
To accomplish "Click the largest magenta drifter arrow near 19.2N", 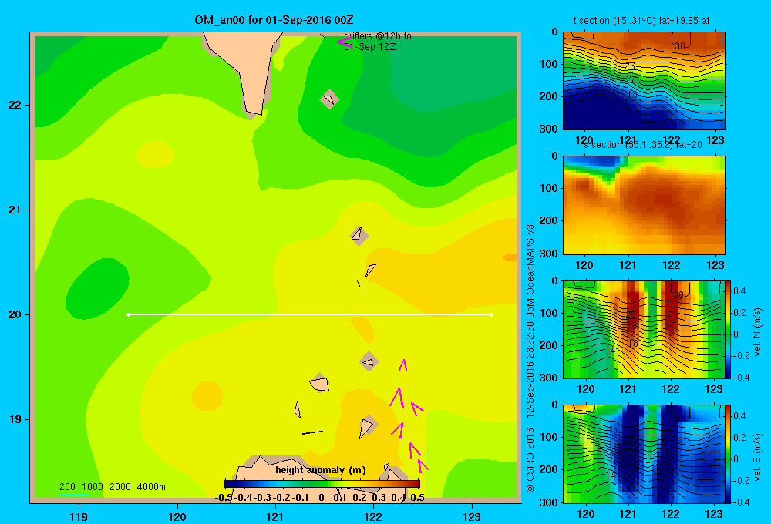I will [x=397, y=398].
